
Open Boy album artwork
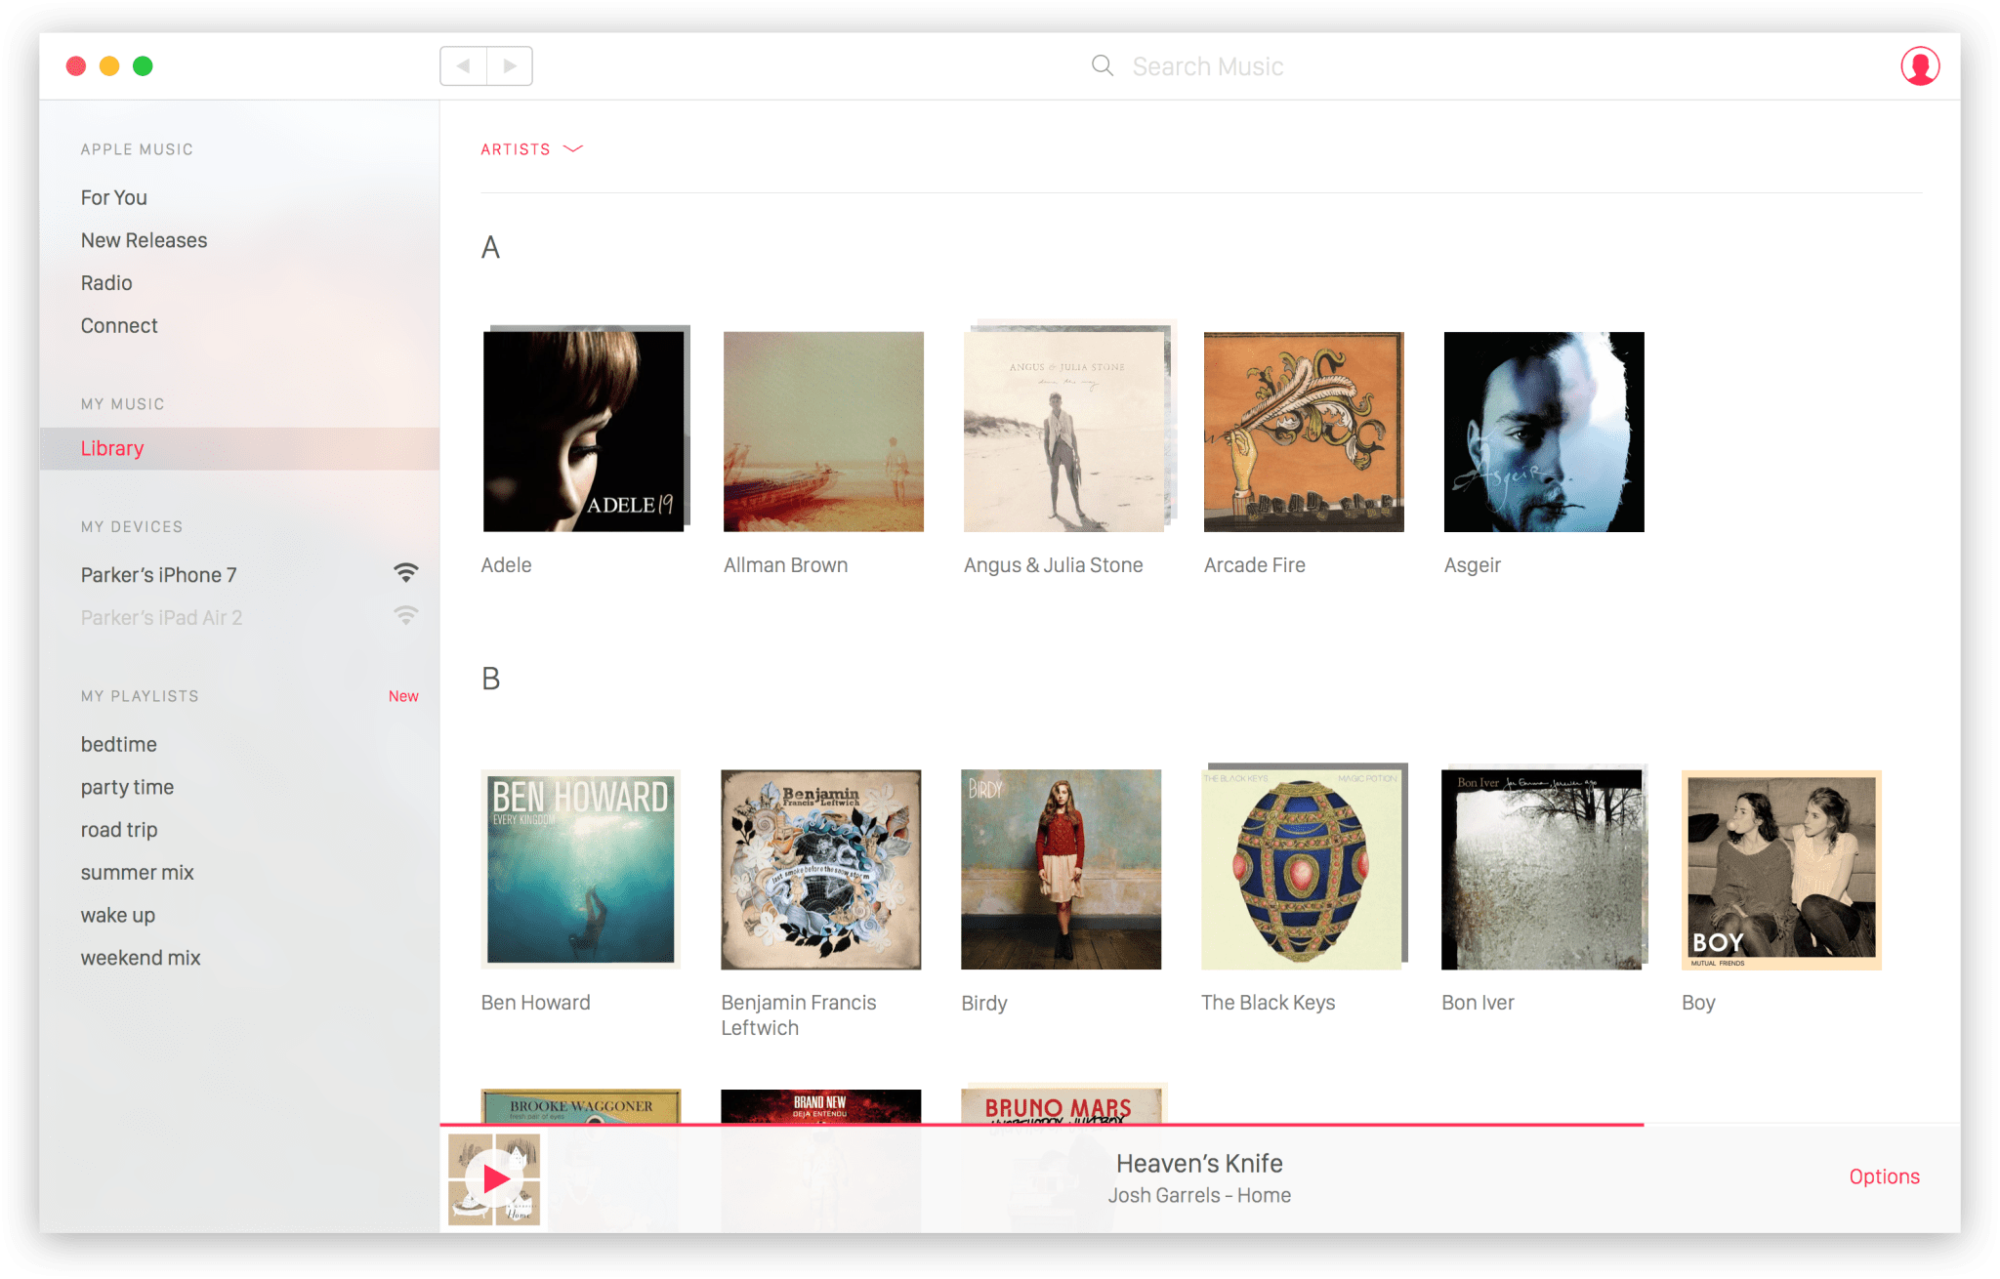coord(1781,869)
